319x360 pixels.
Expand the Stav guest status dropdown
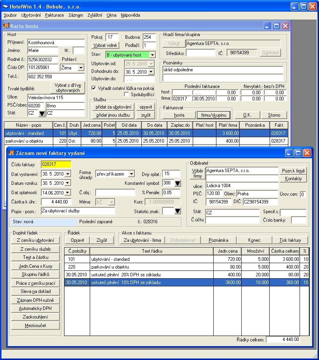tap(152, 55)
